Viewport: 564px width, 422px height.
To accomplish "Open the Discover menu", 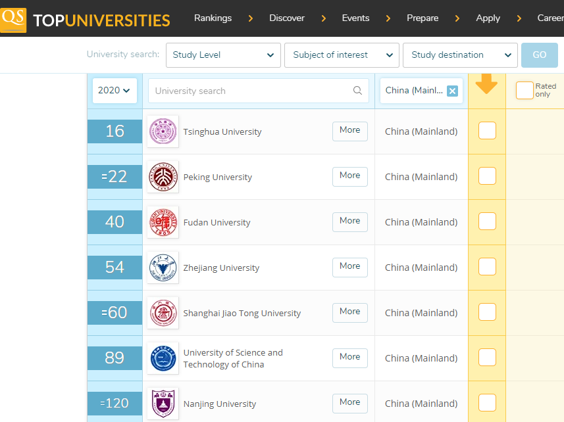I will [287, 18].
